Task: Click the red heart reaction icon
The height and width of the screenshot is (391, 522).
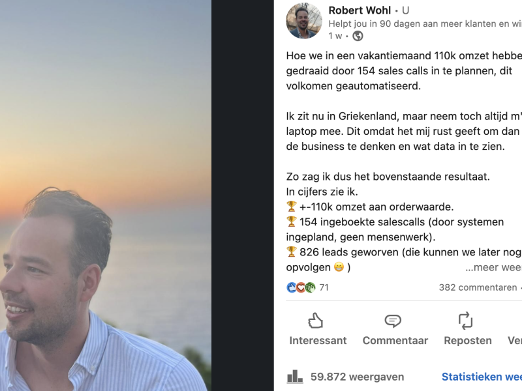Action: [x=301, y=287]
